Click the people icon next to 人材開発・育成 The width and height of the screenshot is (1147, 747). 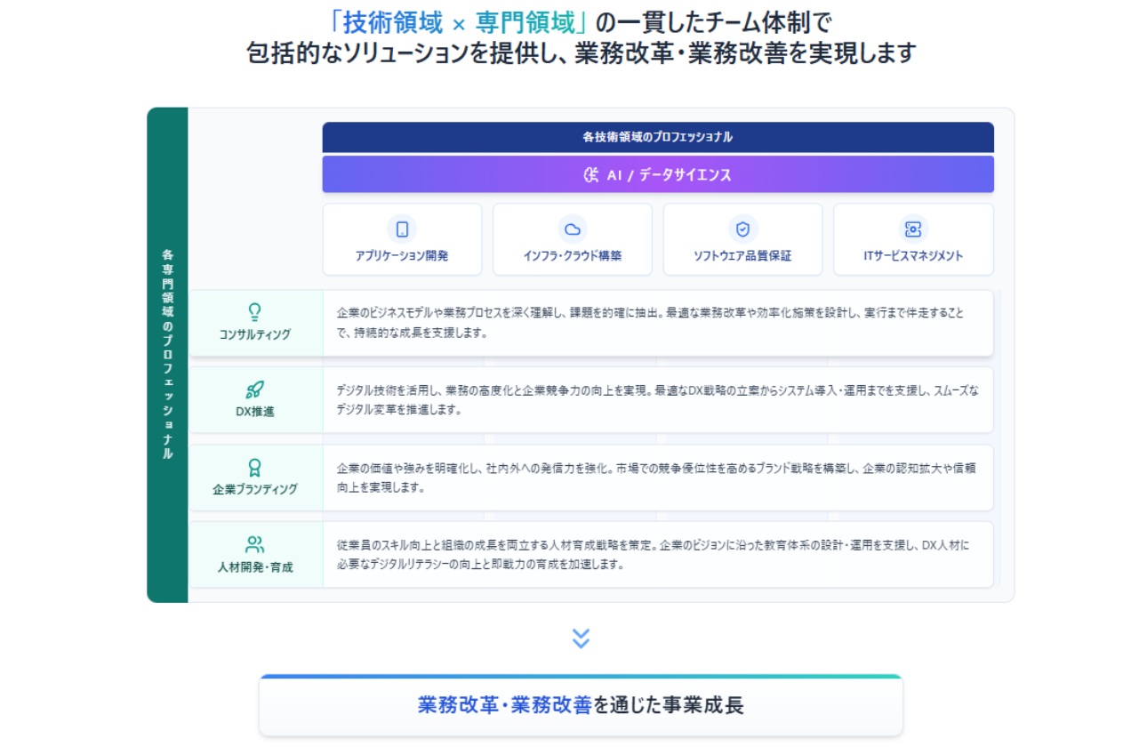point(255,540)
